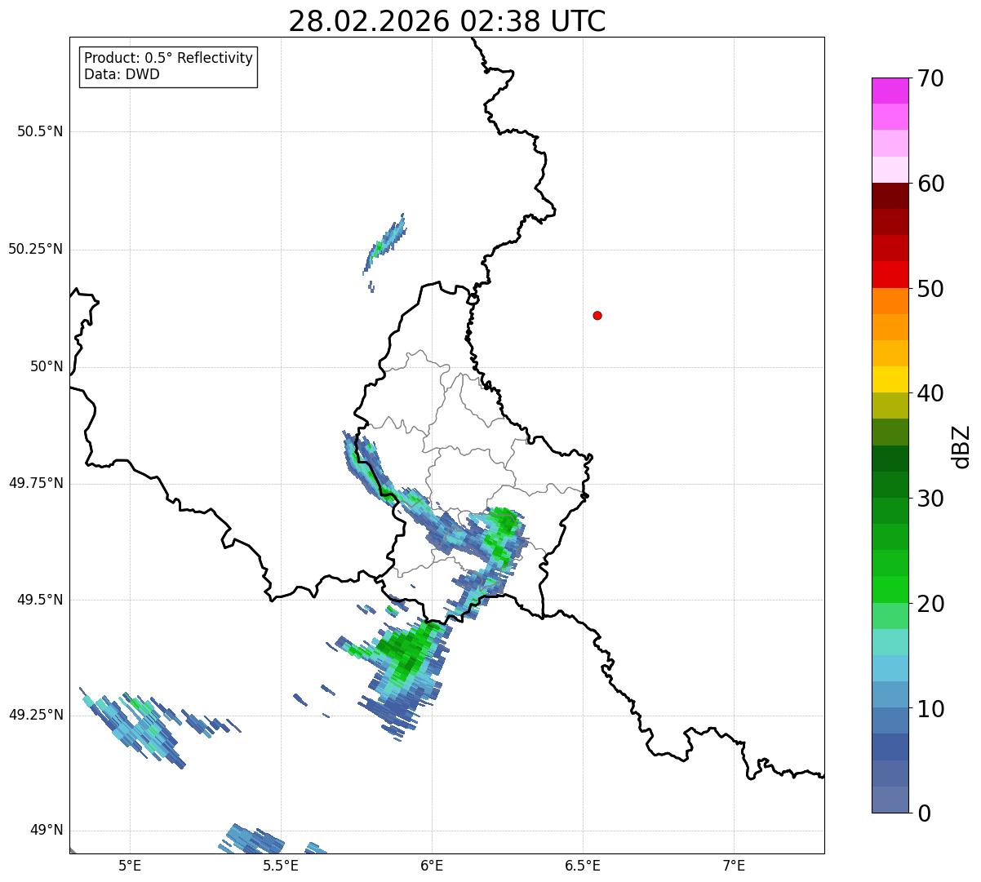The width and height of the screenshot is (981, 882).
Task: Click the 50.25°N latitude label
Action: click(36, 249)
